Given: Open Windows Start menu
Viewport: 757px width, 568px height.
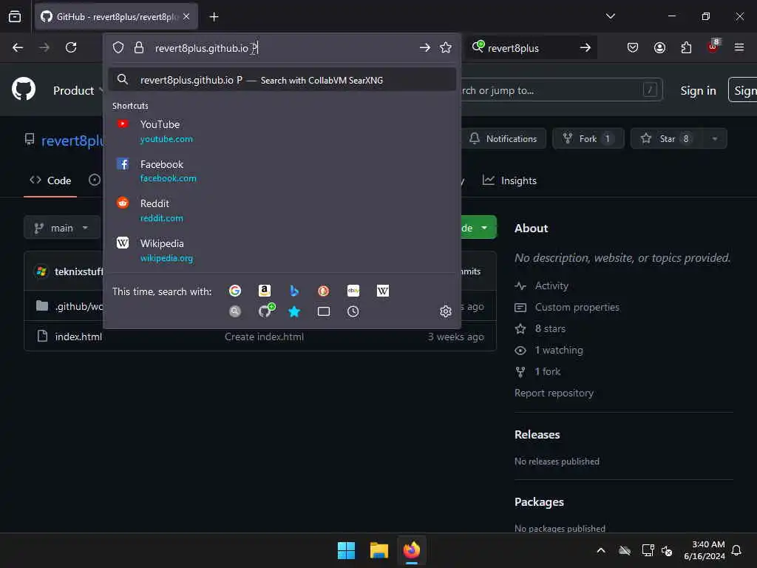Looking at the screenshot, I should pyautogui.click(x=346, y=550).
